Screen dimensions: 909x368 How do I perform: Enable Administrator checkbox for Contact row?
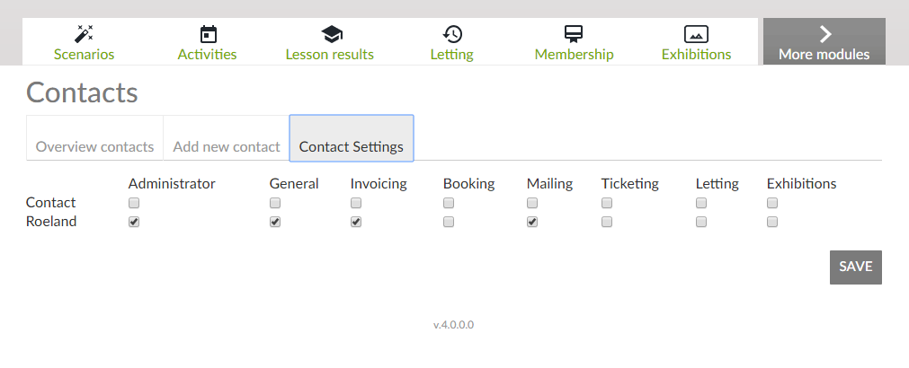point(134,204)
